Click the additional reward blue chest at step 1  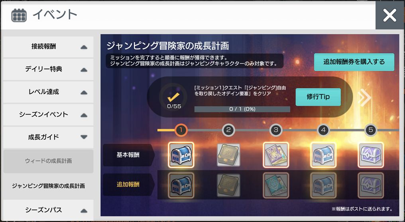coord(181,185)
